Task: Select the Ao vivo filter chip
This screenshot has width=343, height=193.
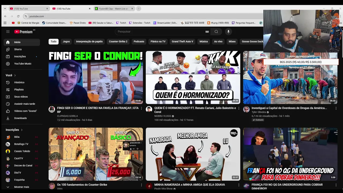Action: click(218, 42)
